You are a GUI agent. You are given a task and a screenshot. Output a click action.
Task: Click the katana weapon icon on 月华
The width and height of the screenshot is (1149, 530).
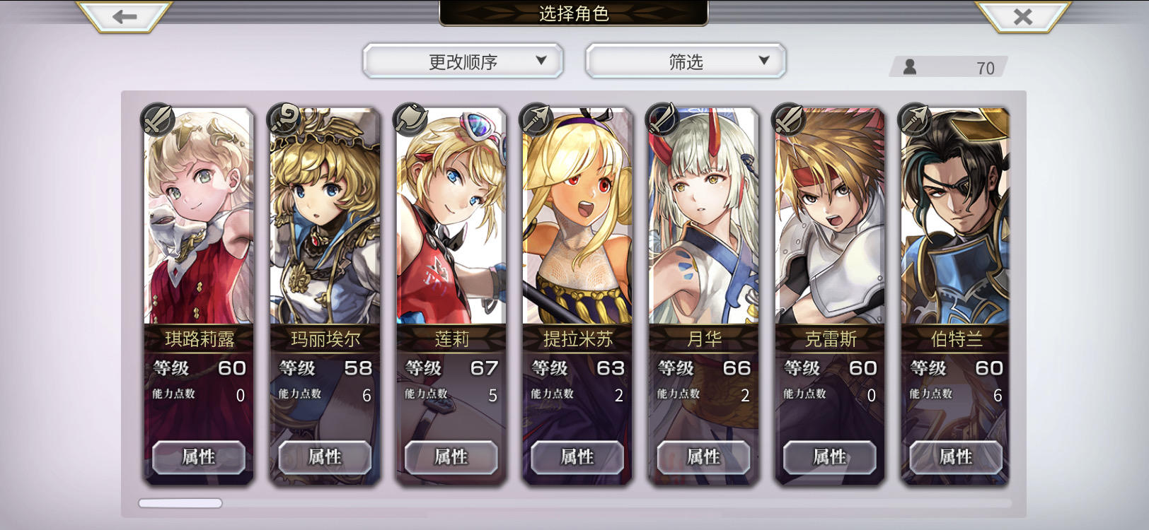(x=662, y=119)
